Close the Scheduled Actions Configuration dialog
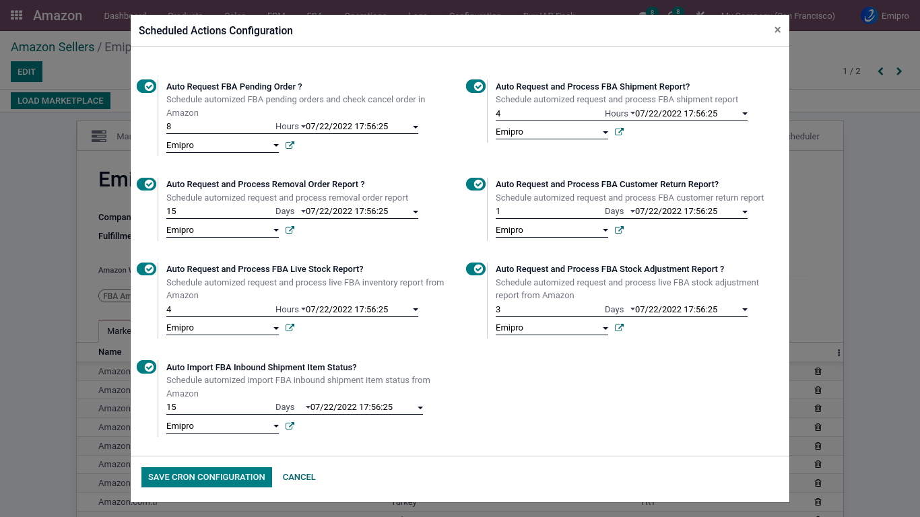The height and width of the screenshot is (517, 920). coord(777,30)
